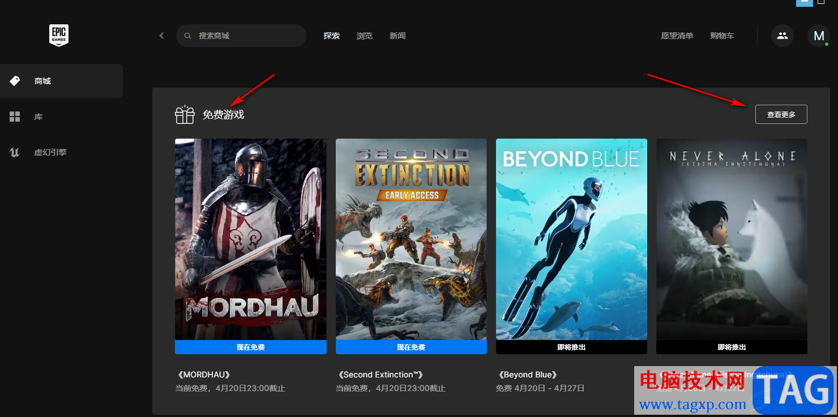Click the Unreal Engine logo icon

15,152
